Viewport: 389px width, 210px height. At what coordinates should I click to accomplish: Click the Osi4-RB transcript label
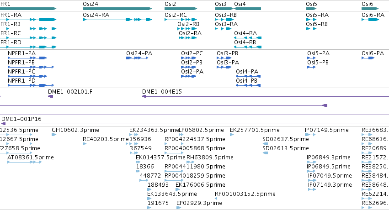[245, 42]
